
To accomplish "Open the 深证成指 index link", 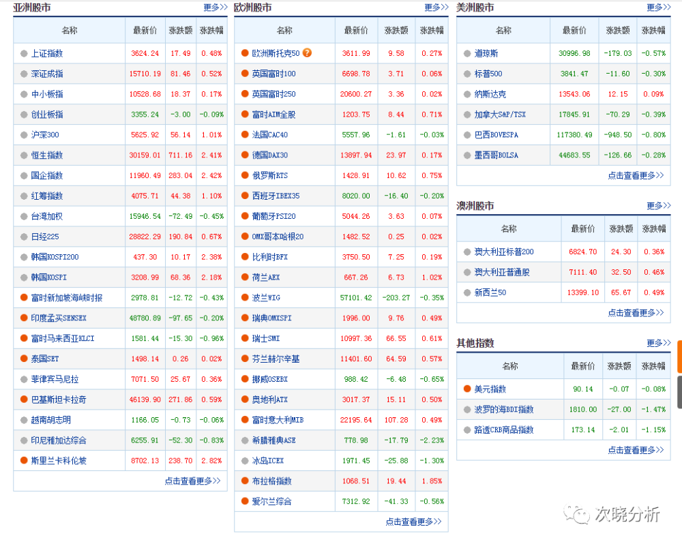I will point(47,74).
